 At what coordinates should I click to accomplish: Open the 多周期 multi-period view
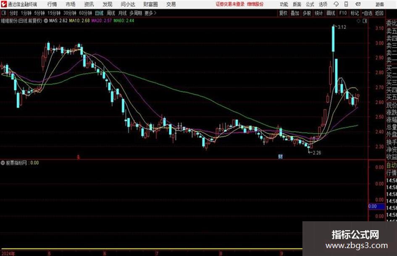(x=136, y=13)
